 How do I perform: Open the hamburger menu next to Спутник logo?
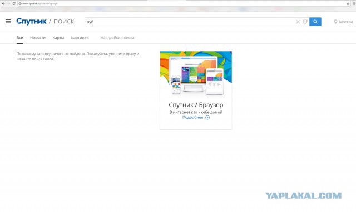pyautogui.click(x=8, y=21)
